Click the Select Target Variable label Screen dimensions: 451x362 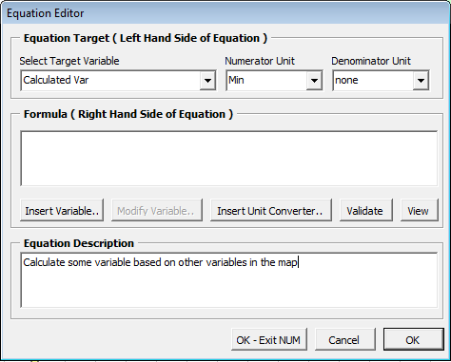click(x=69, y=61)
